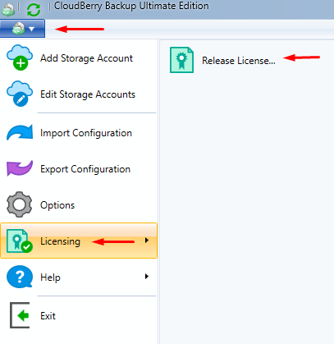Screen dimensions: 334x344
Task: Click the Exit door arrow icon
Action: (x=20, y=315)
